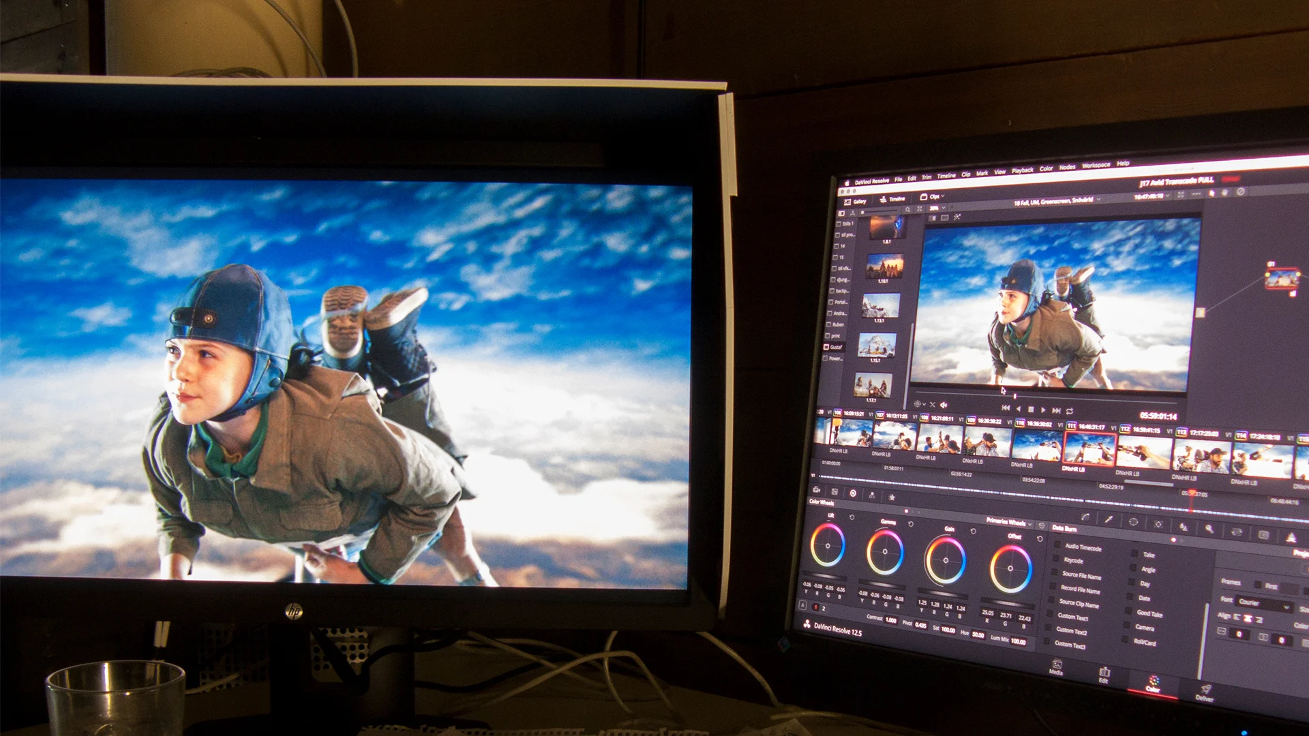
Task: Enable Custom Text1 data burn
Action: click(x=1051, y=615)
